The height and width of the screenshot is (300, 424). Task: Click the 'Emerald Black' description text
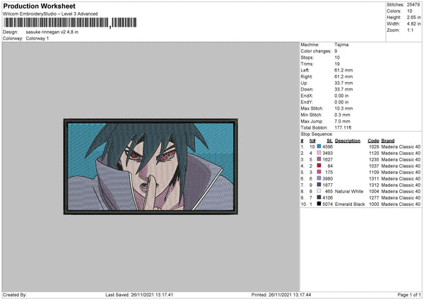(x=350, y=204)
